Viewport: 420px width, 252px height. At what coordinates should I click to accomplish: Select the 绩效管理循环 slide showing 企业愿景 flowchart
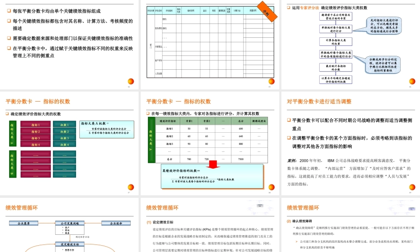69,225
